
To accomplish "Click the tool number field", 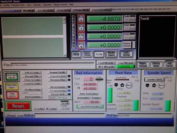I will pos(89,79).
